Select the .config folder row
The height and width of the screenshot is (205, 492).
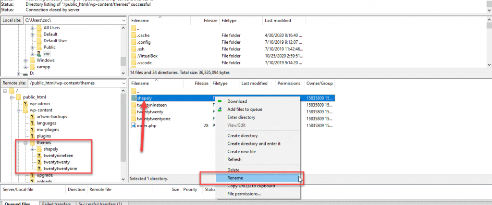pos(218,42)
